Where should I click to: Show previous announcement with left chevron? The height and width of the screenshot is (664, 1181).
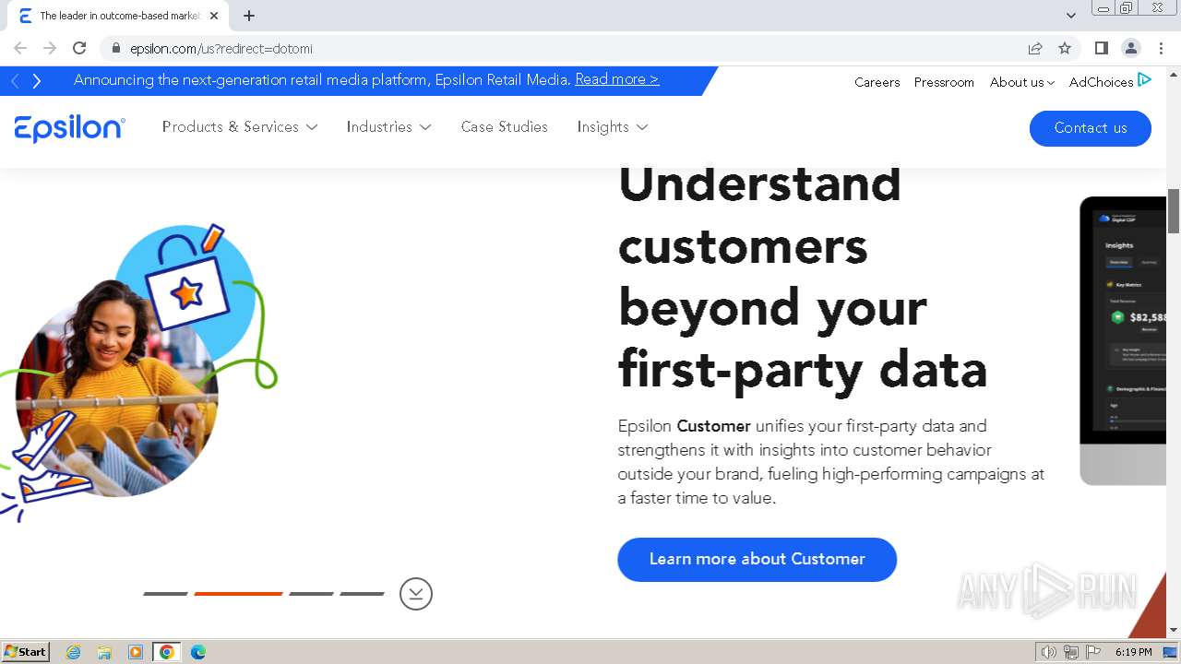(x=15, y=81)
